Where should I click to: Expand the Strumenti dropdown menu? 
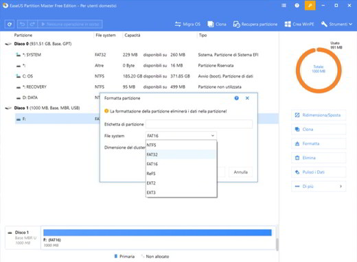point(336,24)
